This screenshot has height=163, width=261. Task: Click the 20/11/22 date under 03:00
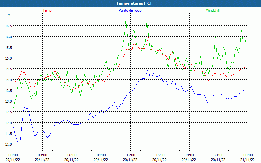point(42,160)
